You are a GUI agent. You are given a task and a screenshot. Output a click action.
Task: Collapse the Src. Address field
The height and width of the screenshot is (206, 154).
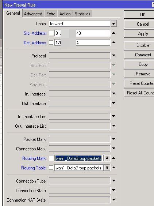point(113,33)
